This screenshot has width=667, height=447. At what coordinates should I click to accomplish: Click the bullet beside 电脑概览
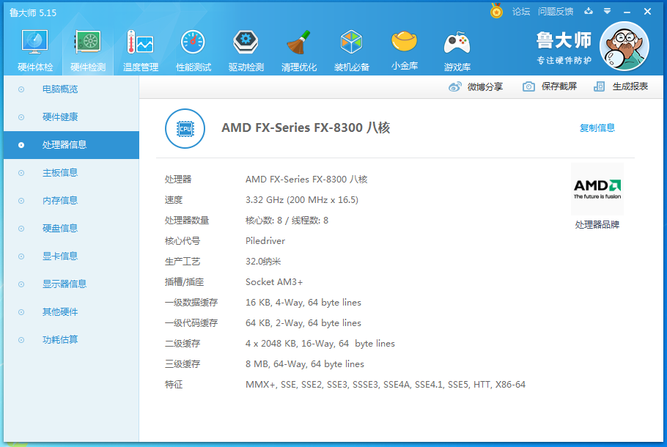tap(21, 89)
